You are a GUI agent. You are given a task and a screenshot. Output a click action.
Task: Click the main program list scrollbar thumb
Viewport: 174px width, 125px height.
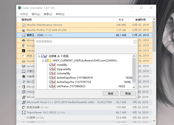pyautogui.click(x=154, y=36)
